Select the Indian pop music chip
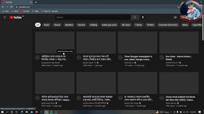Screen dimensions: 204x114 (x=109, y=25)
